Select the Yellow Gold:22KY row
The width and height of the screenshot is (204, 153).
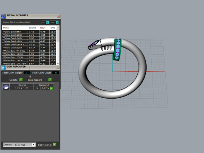click(x=29, y=48)
